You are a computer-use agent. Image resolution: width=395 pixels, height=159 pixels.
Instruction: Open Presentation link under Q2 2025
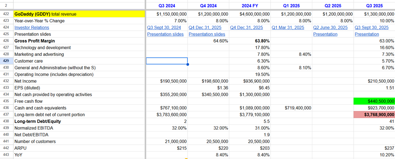coord(325,34)
